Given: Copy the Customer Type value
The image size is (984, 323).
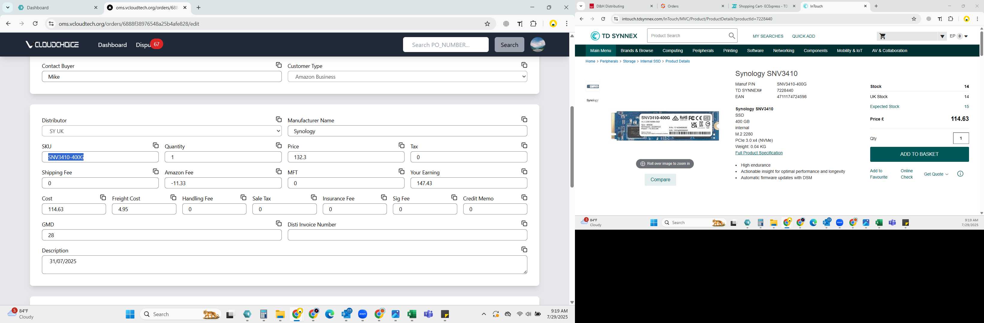Looking at the screenshot, I should [x=524, y=65].
